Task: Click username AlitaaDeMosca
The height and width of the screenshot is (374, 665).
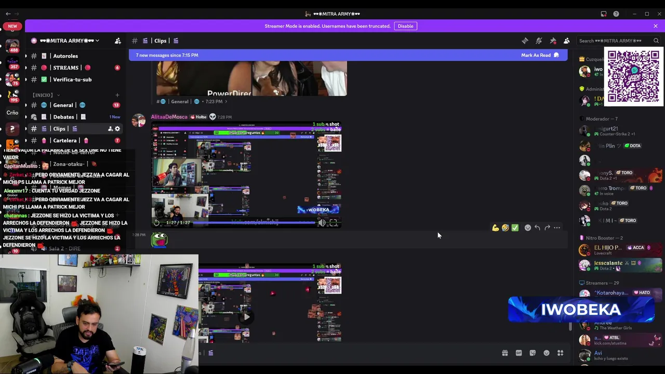Action: point(169,117)
